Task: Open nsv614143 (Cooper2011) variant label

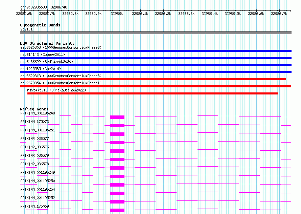Action: click(43, 55)
